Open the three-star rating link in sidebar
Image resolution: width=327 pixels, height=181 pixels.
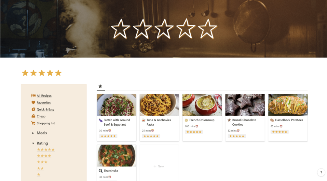tap(42, 162)
